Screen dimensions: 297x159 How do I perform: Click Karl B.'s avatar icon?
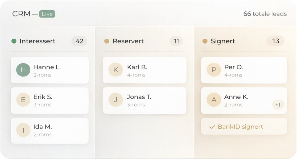(x=115, y=70)
